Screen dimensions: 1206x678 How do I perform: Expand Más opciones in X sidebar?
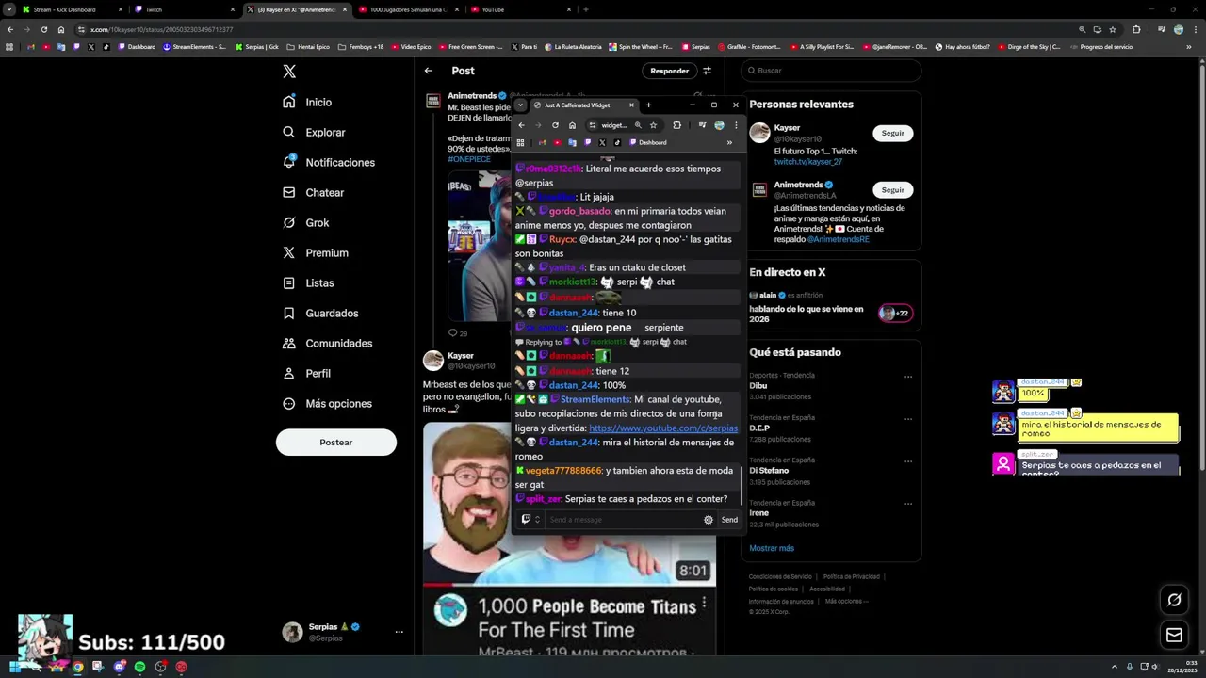pos(327,403)
